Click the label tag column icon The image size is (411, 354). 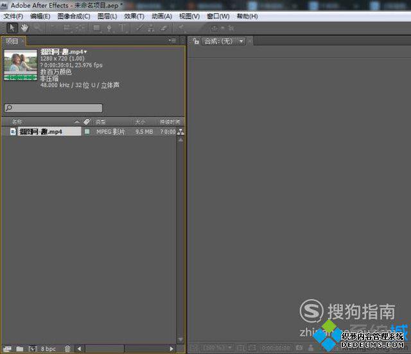coord(87,122)
